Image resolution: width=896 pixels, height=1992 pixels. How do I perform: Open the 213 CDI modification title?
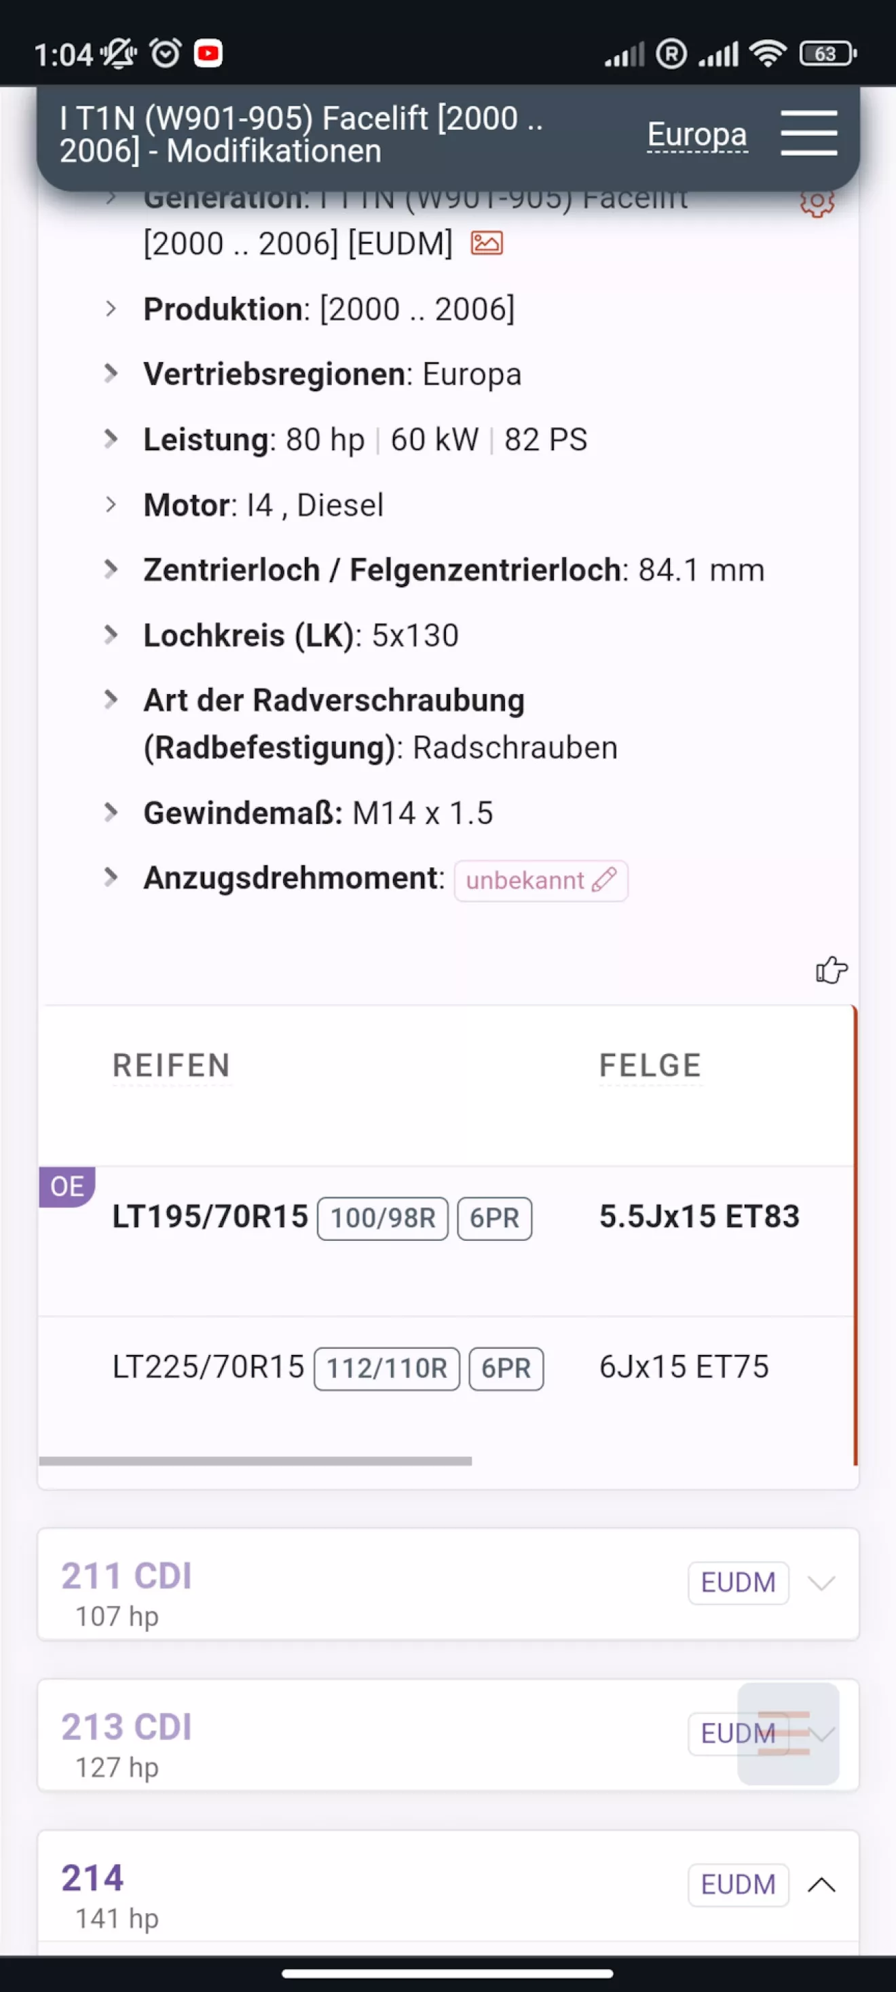127,1726
